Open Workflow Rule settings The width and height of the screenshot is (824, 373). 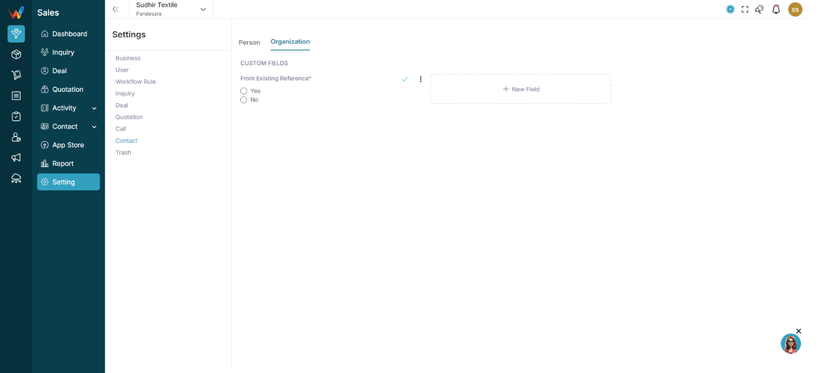click(135, 82)
